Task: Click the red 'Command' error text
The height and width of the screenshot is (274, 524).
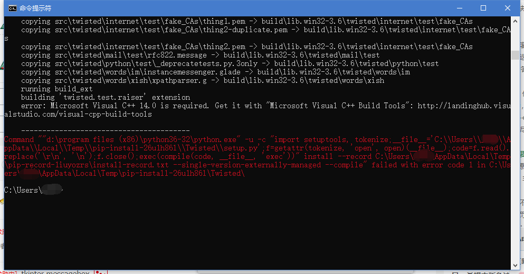Action: (20, 139)
